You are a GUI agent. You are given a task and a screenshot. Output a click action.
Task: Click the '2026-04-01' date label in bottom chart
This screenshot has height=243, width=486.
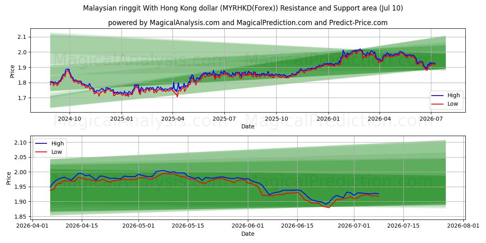[x=32, y=226]
